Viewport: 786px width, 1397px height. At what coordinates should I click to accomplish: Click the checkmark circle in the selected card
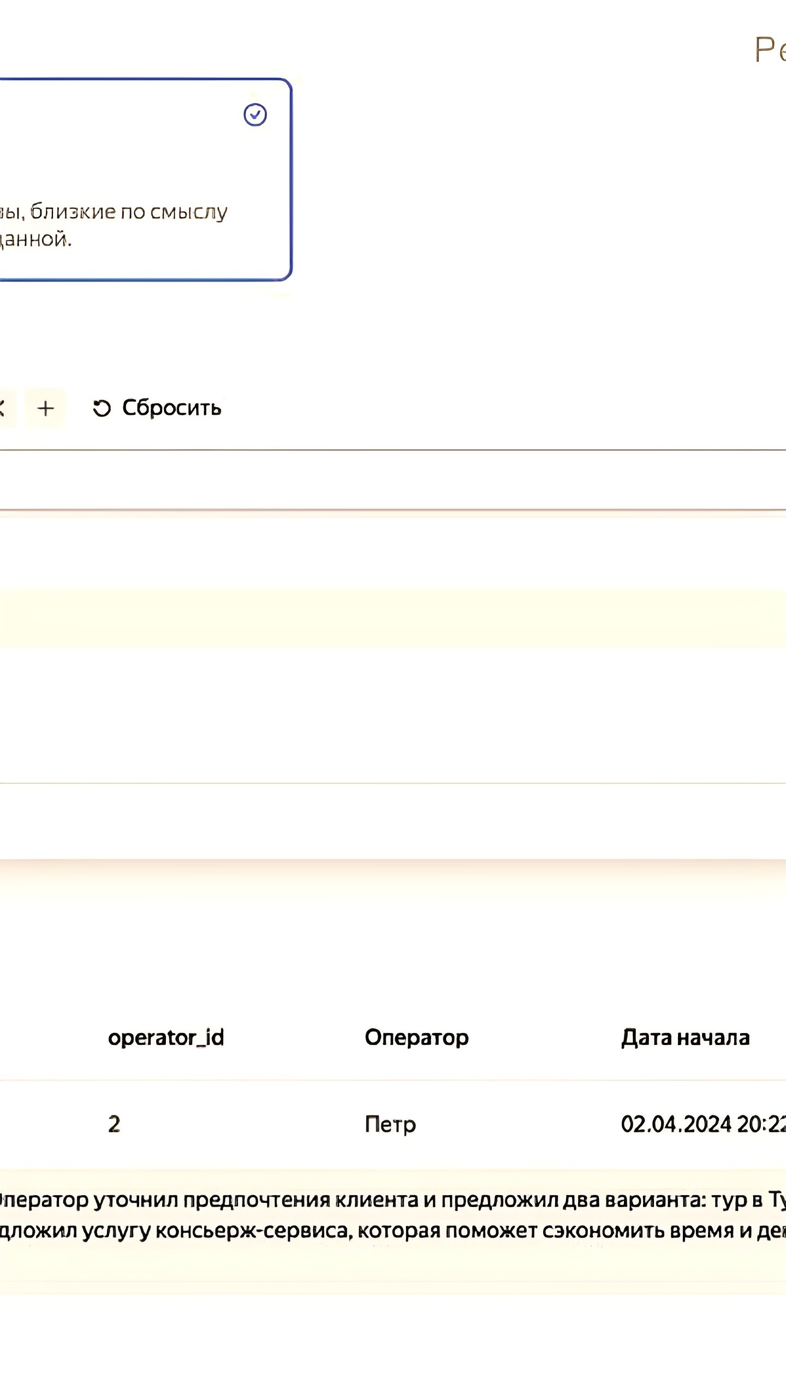point(255,115)
